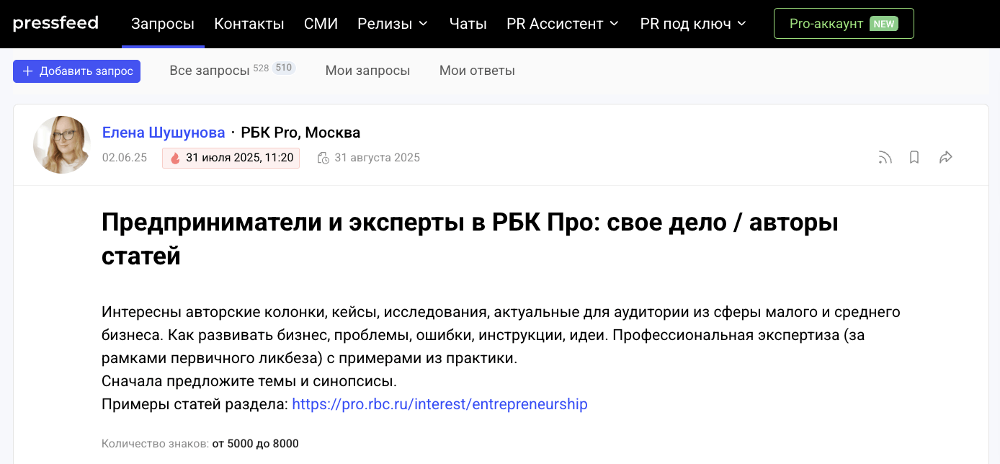The height and width of the screenshot is (464, 1000).
Task: Click the Pro-аккаунт button
Action: pos(844,24)
